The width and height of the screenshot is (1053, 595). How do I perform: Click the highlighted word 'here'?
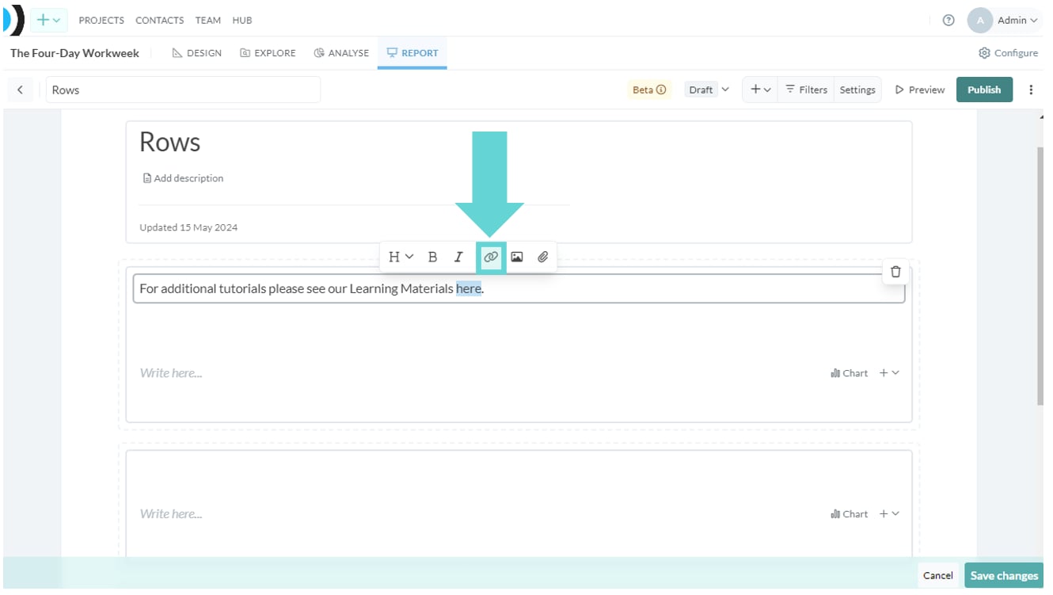(x=469, y=288)
